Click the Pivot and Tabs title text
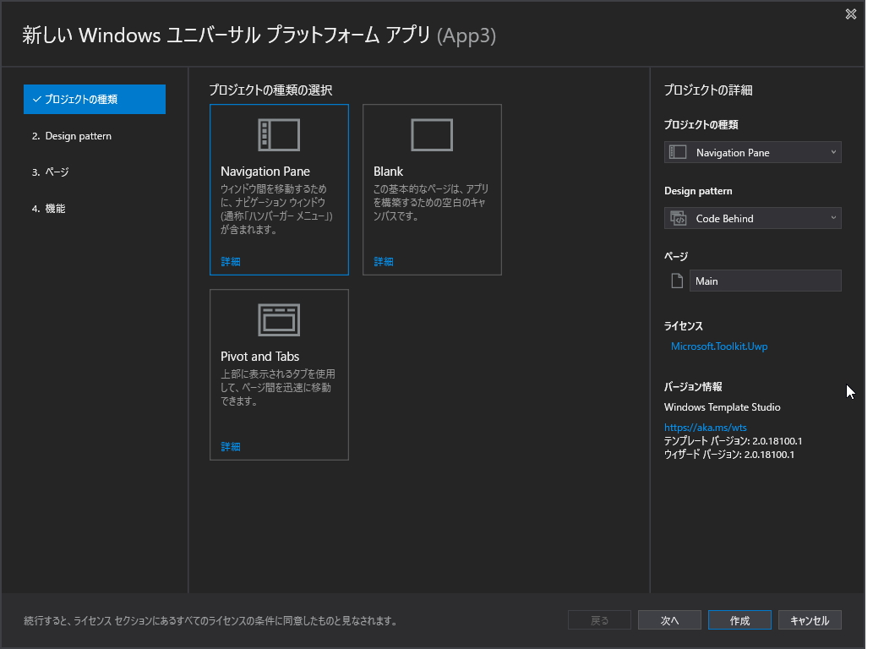The image size is (873, 649). pyautogui.click(x=259, y=357)
